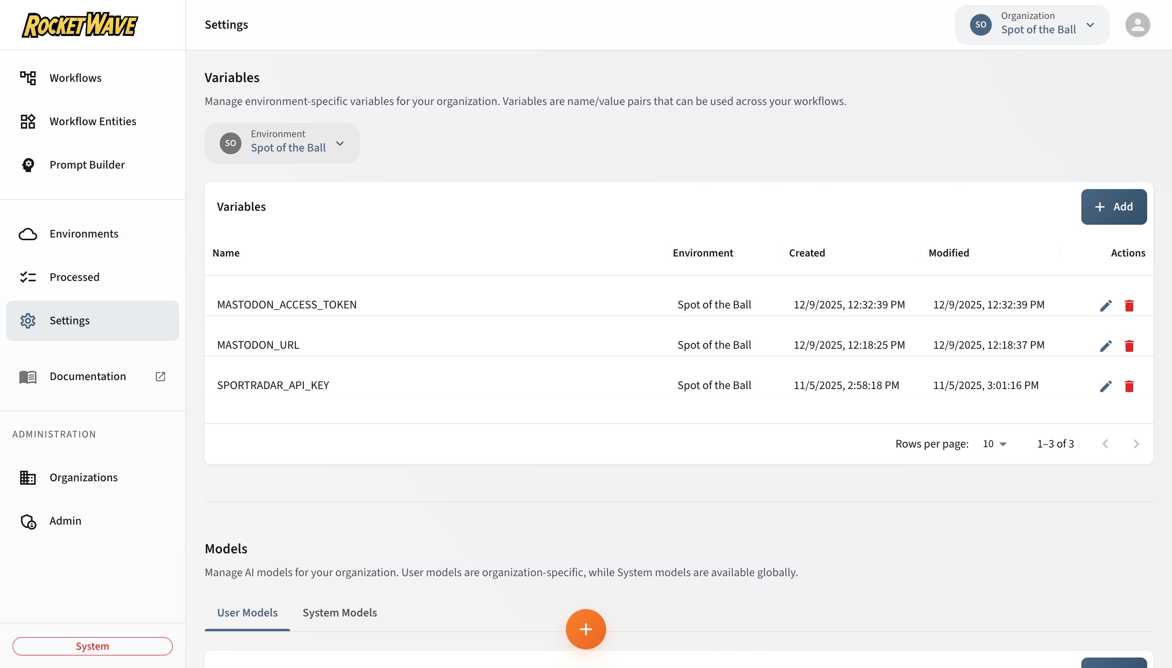This screenshot has height=668, width=1172.
Task: Click the user profile avatar
Action: (1138, 24)
